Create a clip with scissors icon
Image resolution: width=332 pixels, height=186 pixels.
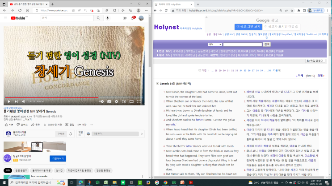(70, 125)
